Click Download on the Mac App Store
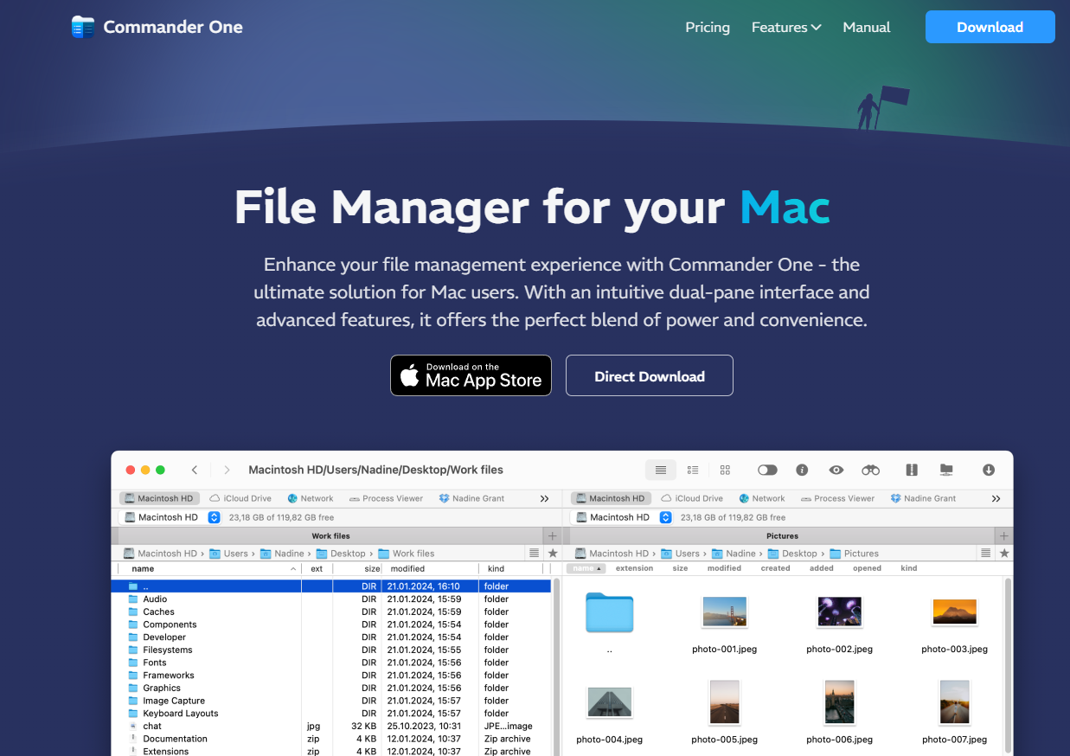Image resolution: width=1070 pixels, height=756 pixels. pos(471,376)
